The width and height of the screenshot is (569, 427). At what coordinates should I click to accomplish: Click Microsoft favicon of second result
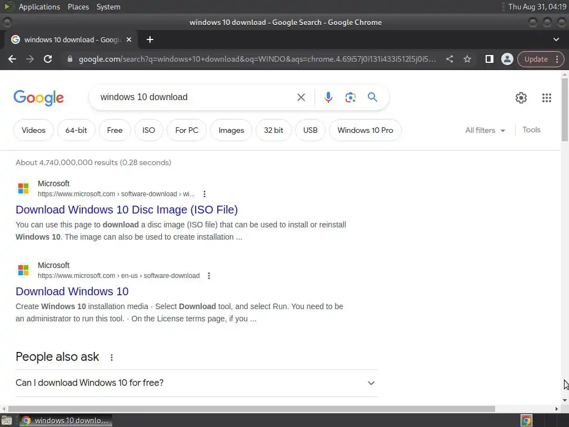pos(23,270)
